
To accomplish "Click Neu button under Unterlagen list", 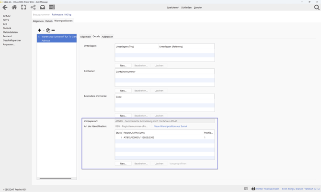I will (x=123, y=65).
